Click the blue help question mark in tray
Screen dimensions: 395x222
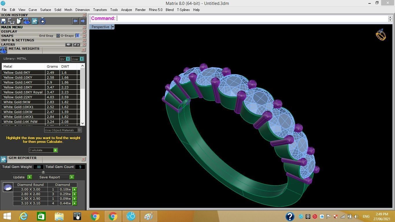tap(290, 217)
